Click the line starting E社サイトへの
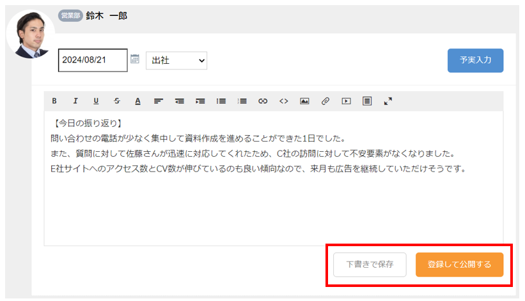The width and height of the screenshot is (525, 301). tap(258, 169)
